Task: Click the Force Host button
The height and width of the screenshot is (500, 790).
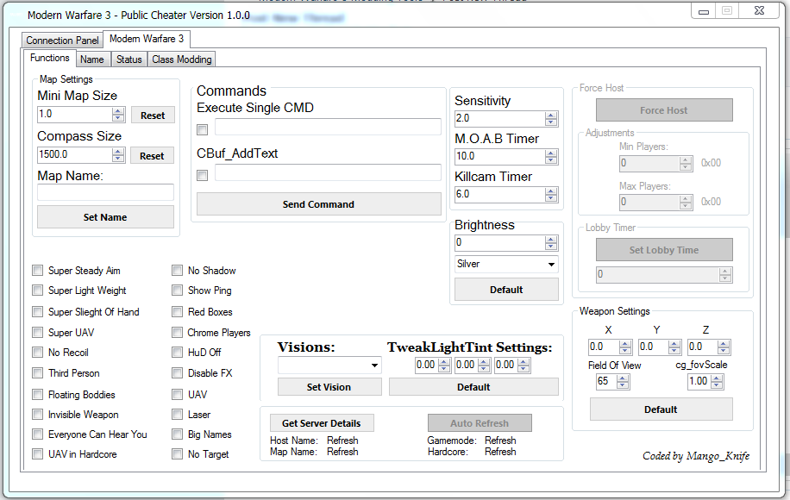Action: (x=664, y=110)
